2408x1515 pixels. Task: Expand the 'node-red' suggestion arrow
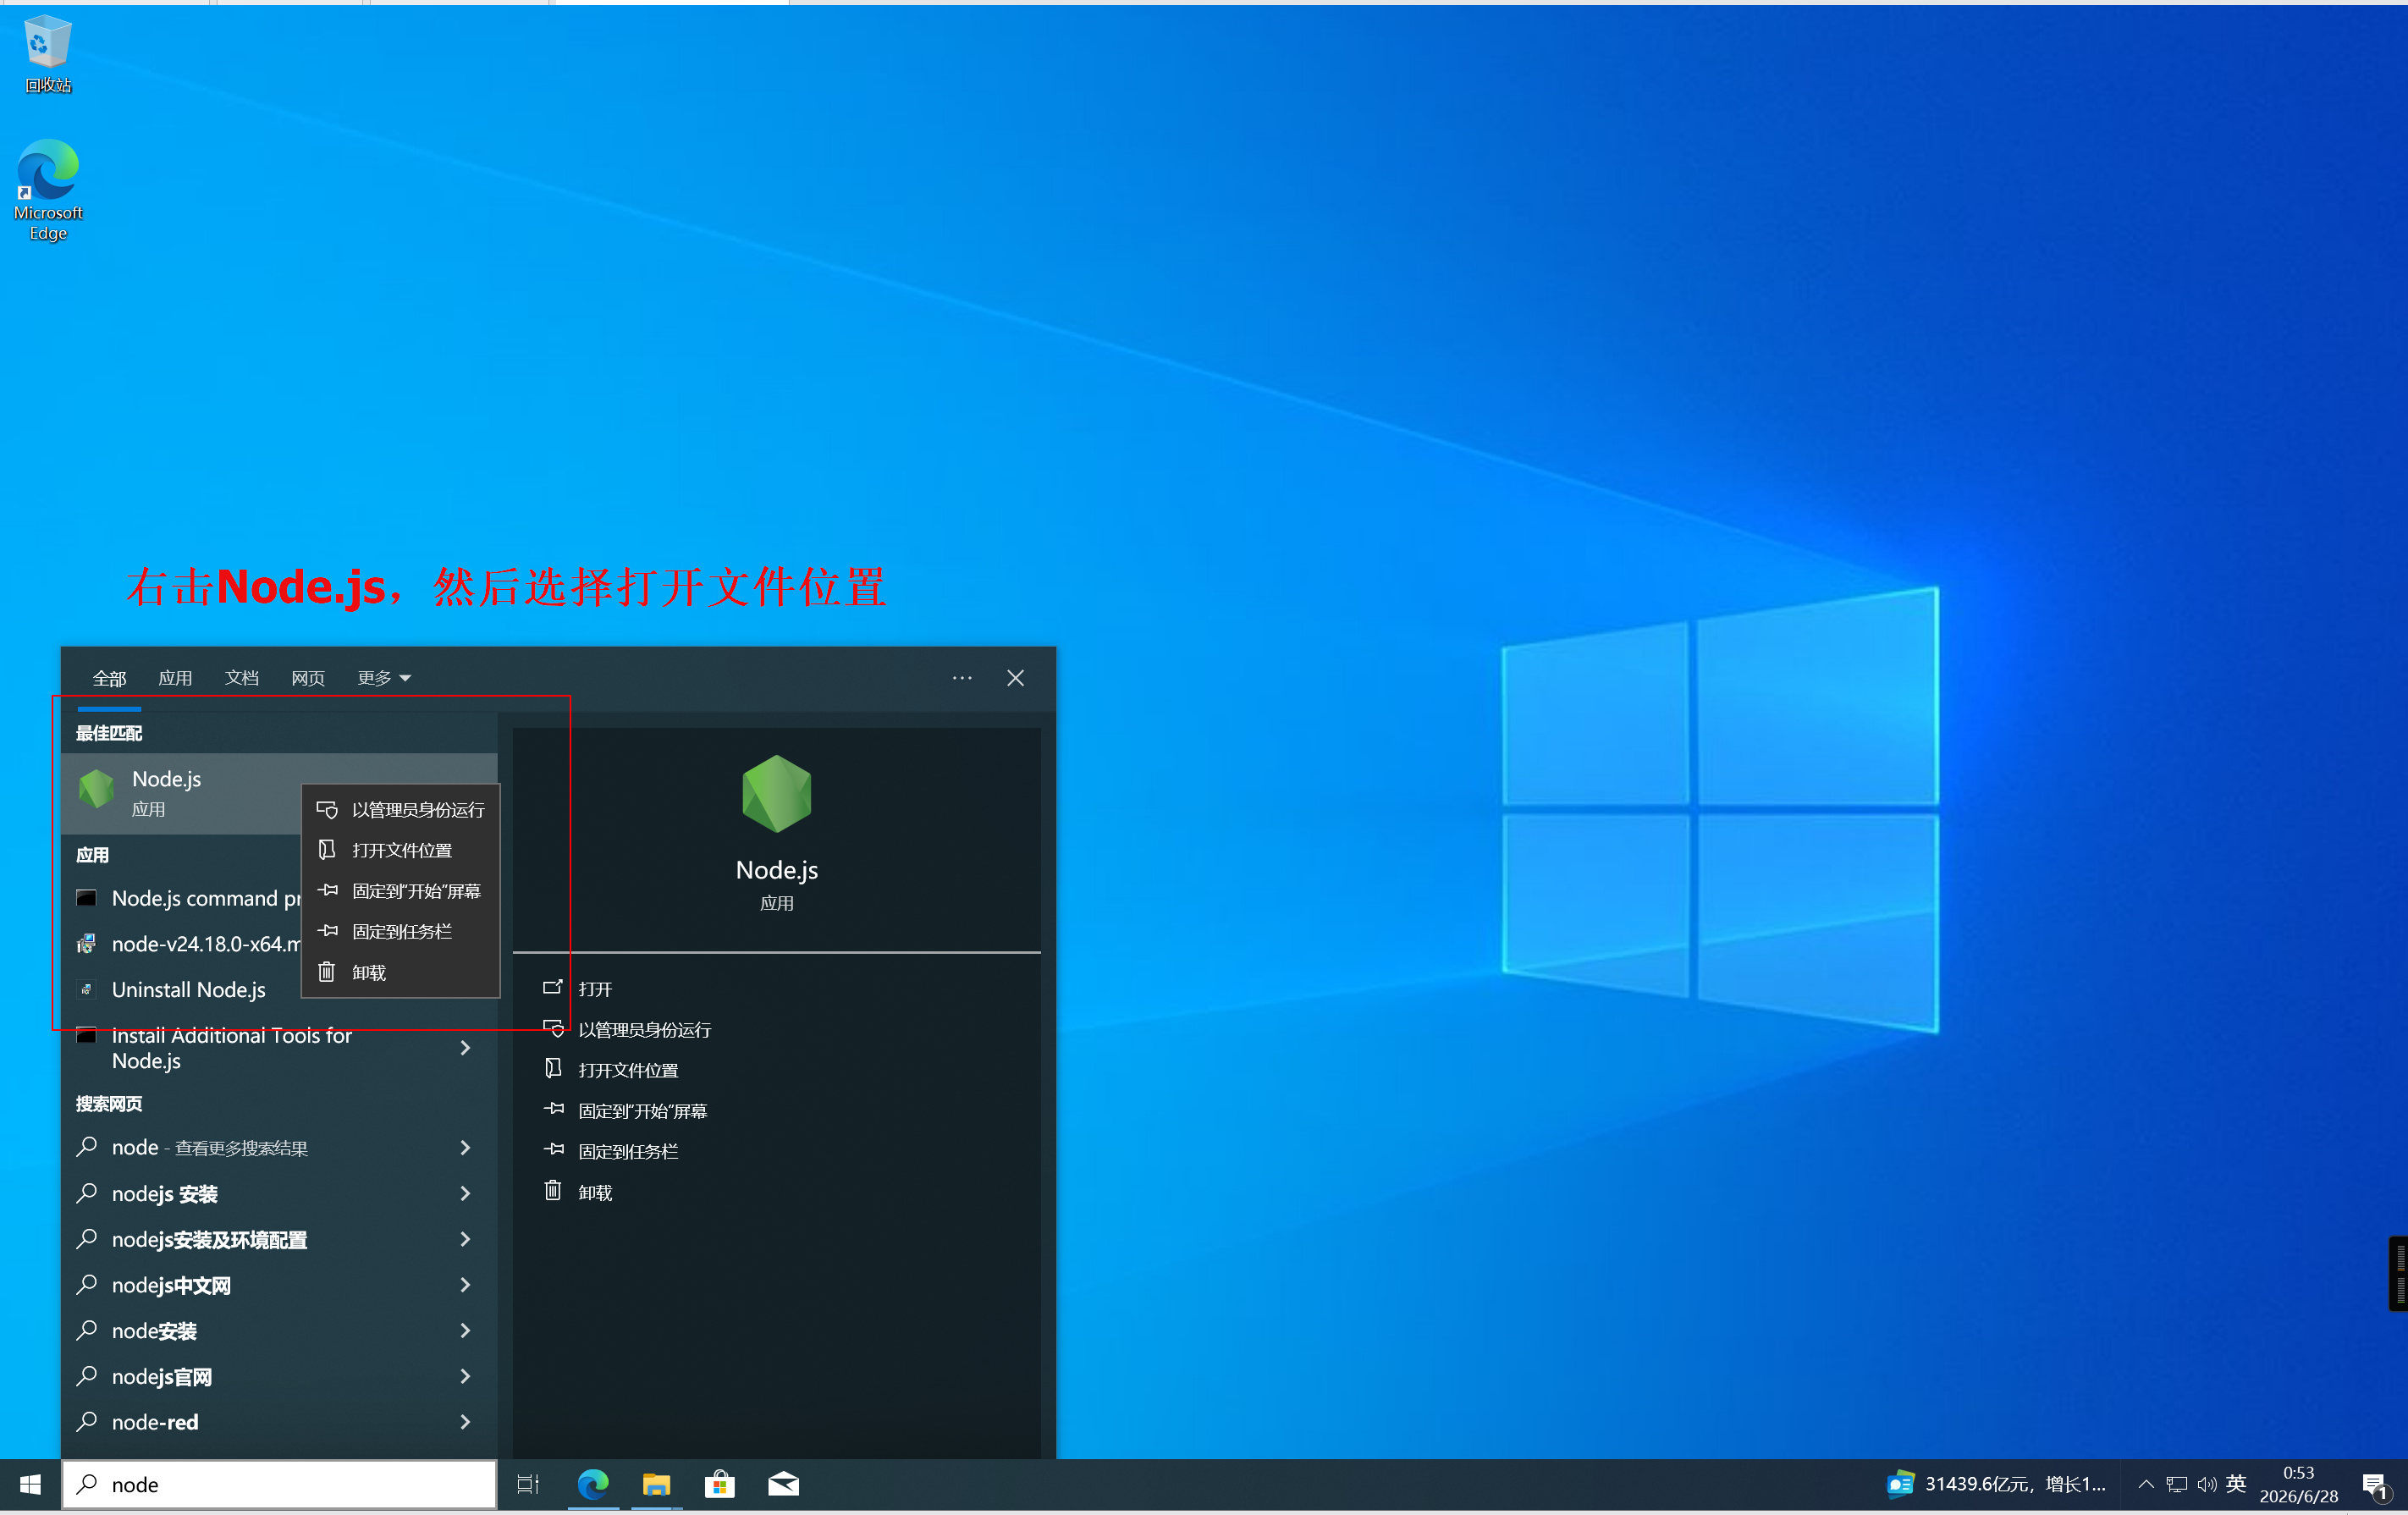point(465,1422)
